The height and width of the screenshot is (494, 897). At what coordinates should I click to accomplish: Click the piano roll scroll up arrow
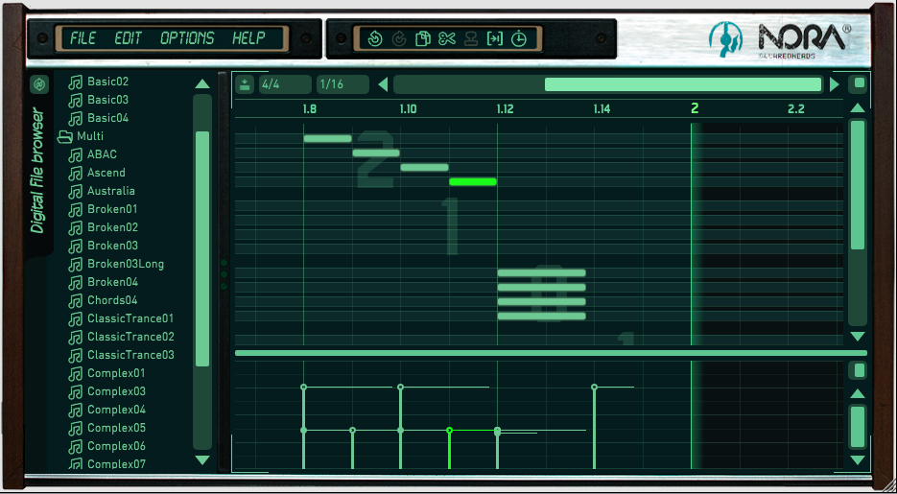point(858,107)
